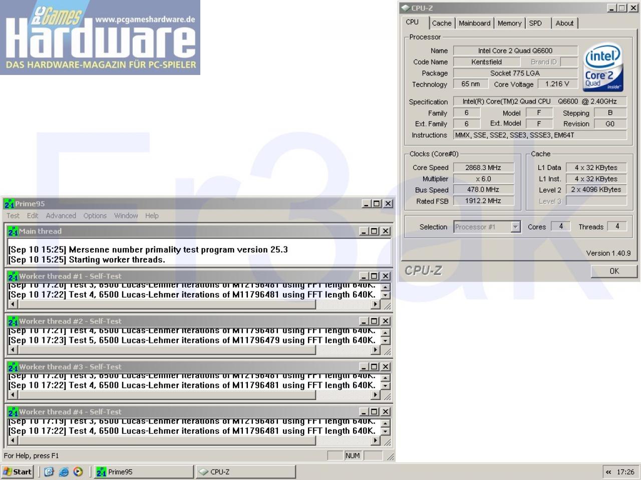
Task: Open the Windows Start menu
Action: pyautogui.click(x=18, y=471)
